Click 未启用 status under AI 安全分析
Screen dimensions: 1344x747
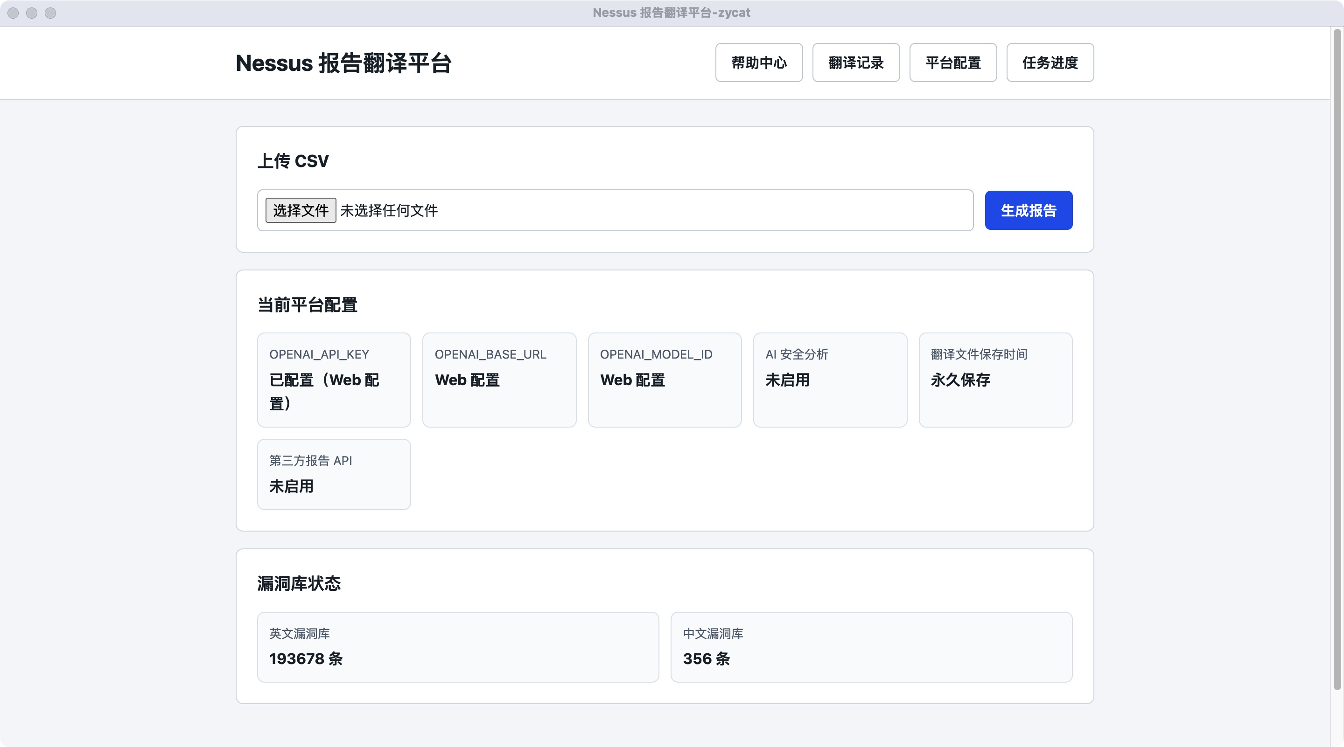[x=787, y=380]
